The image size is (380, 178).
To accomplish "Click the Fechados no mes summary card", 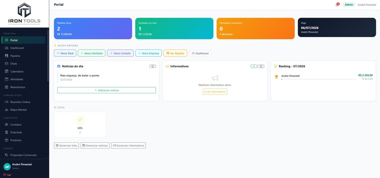I will tap(174, 28).
